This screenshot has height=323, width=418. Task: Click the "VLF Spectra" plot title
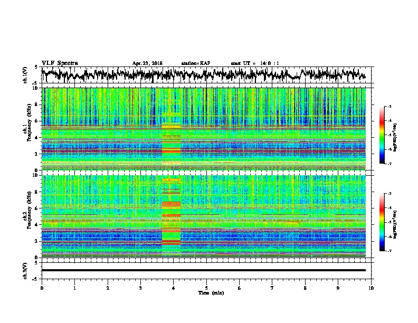tap(60, 63)
